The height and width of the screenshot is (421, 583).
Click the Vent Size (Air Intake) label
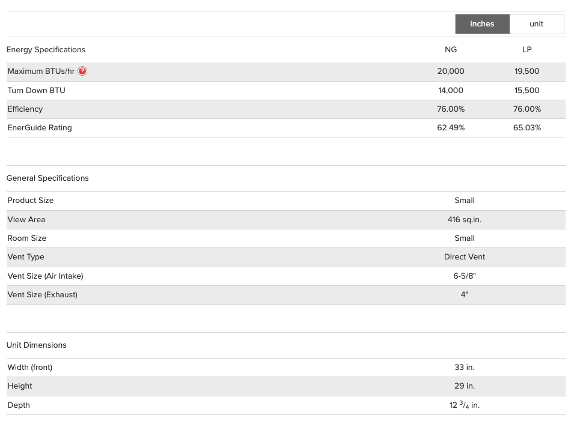point(45,276)
